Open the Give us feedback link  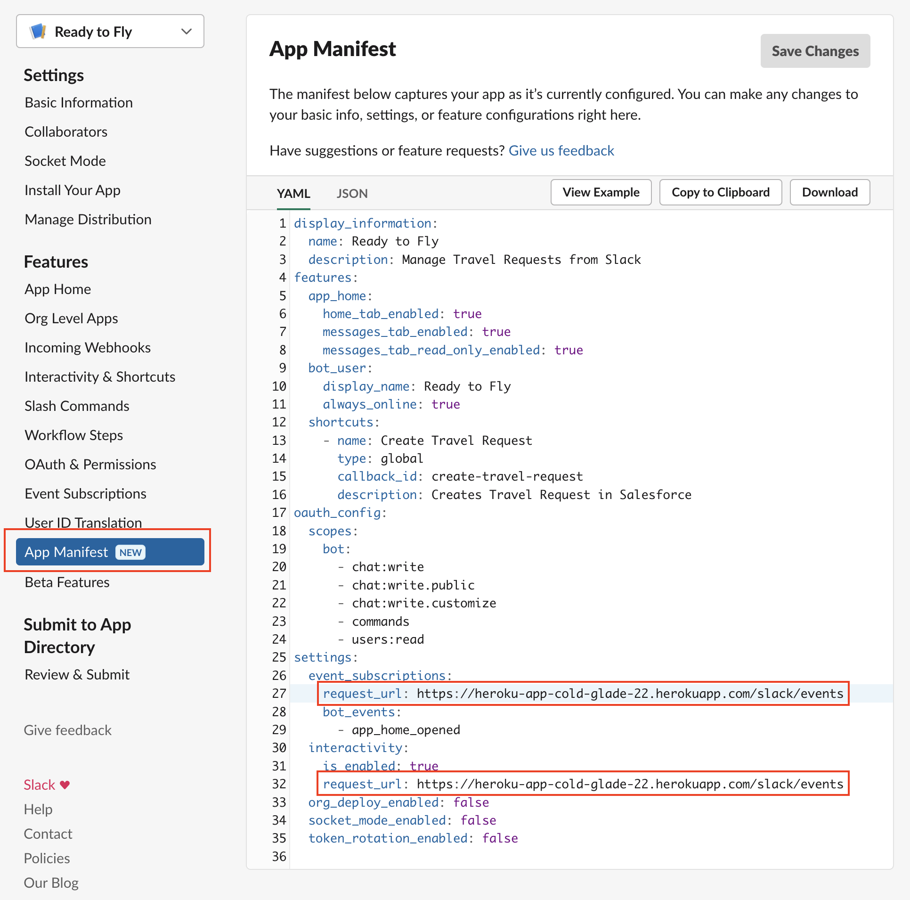561,151
